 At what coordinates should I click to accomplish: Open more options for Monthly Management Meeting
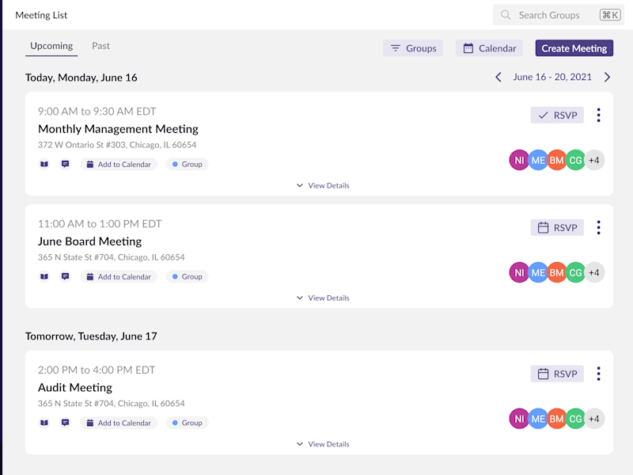(598, 115)
